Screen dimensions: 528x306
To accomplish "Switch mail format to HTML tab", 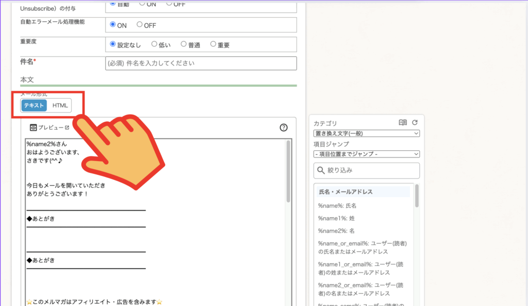I will [x=60, y=105].
